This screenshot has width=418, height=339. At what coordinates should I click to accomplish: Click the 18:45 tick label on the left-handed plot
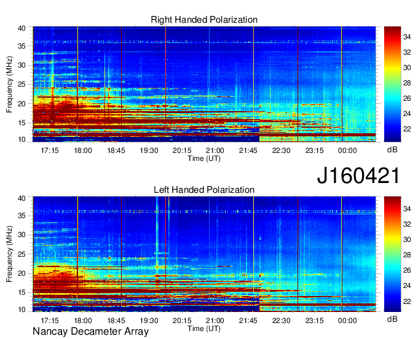116,321
